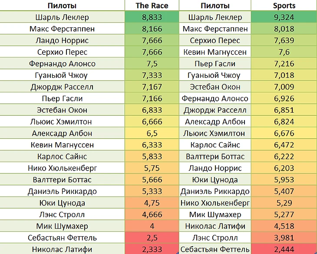
Task: Select Джордж Расселл in the left column
Action: 63,87
